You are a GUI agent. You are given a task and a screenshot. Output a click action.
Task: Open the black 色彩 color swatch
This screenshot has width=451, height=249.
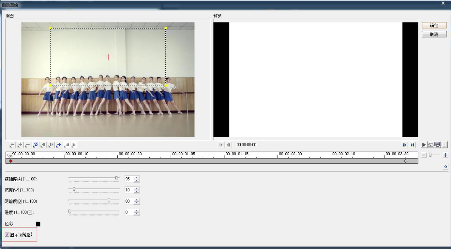[38, 224]
